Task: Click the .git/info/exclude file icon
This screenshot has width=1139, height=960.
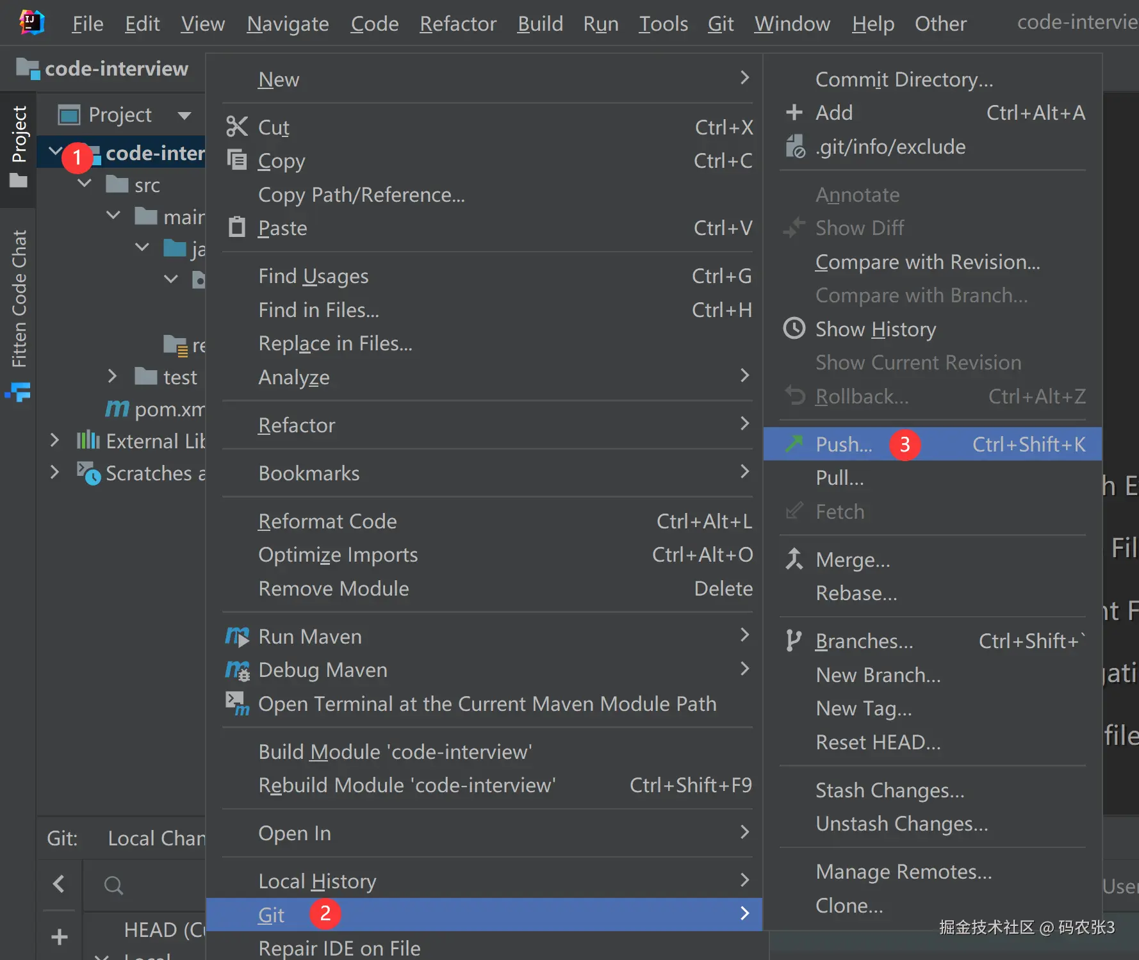Action: pyautogui.click(x=795, y=146)
